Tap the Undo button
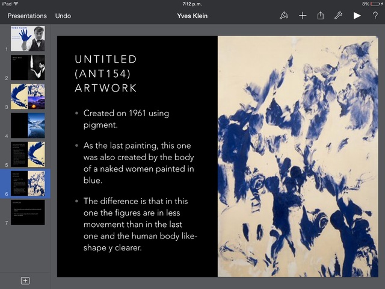The width and height of the screenshot is (385, 289). click(63, 16)
